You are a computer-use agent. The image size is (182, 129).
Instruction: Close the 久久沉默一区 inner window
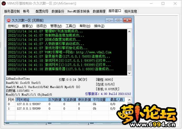(x=127, y=20)
